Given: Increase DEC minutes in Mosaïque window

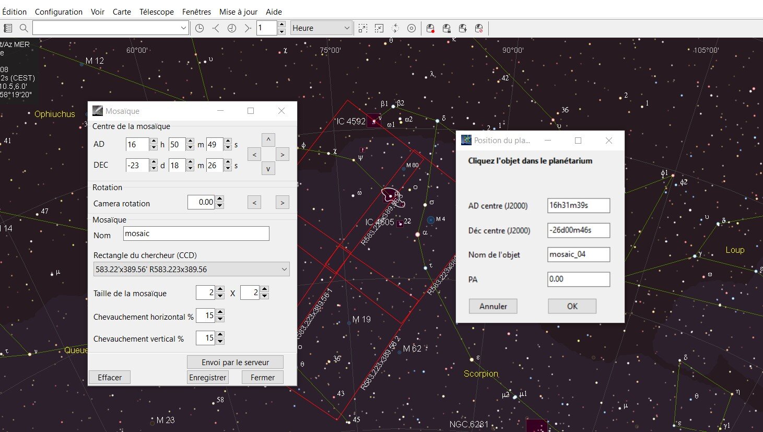Looking at the screenshot, I should [190, 162].
